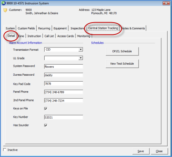Viewport: 172px width, 157px height.
Task: Click into the System Password field
Action: pos(64,67)
